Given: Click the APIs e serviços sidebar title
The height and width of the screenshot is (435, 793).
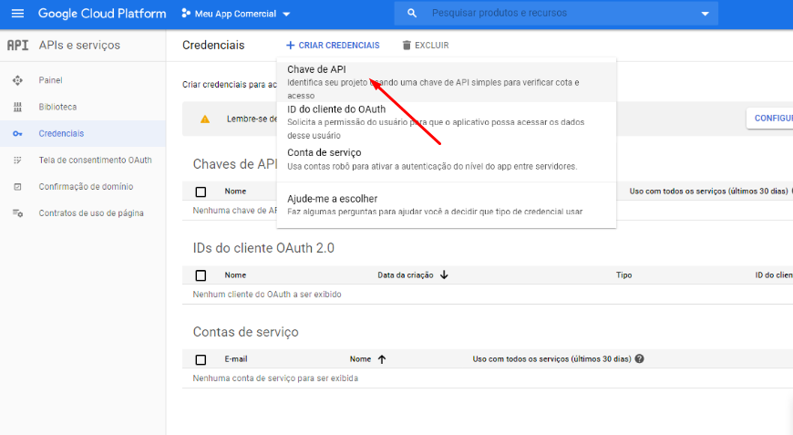Looking at the screenshot, I should (79, 45).
